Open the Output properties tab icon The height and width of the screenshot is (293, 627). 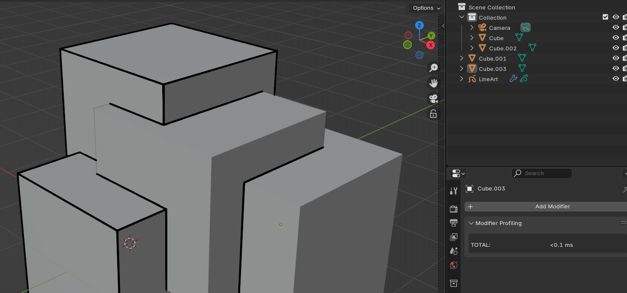pos(454,223)
